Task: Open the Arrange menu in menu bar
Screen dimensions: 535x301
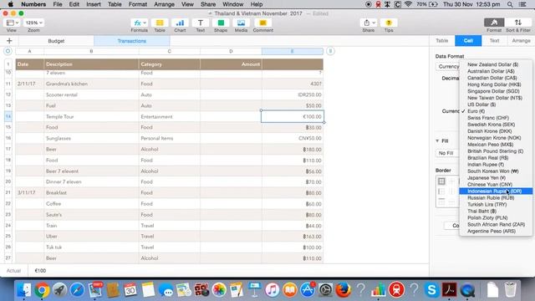Action: [164, 4]
